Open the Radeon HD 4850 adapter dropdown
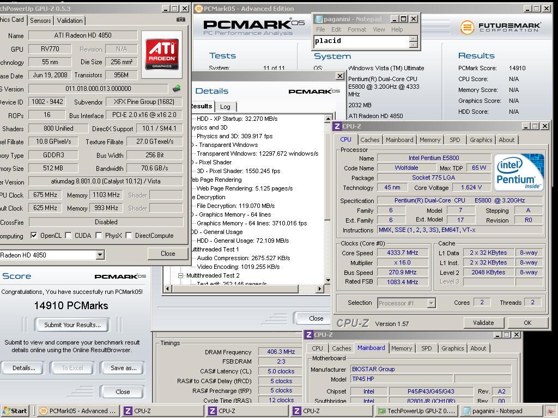This screenshot has height=418, width=558. pos(100,255)
